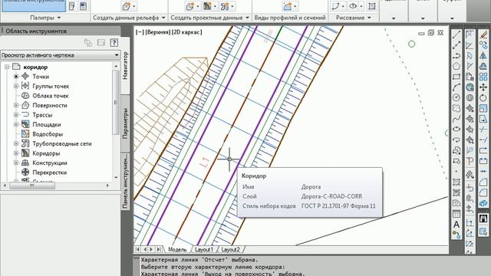The width and height of the screenshot is (491, 276).
Task: Select the Line drawing tool
Action: (x=456, y=34)
